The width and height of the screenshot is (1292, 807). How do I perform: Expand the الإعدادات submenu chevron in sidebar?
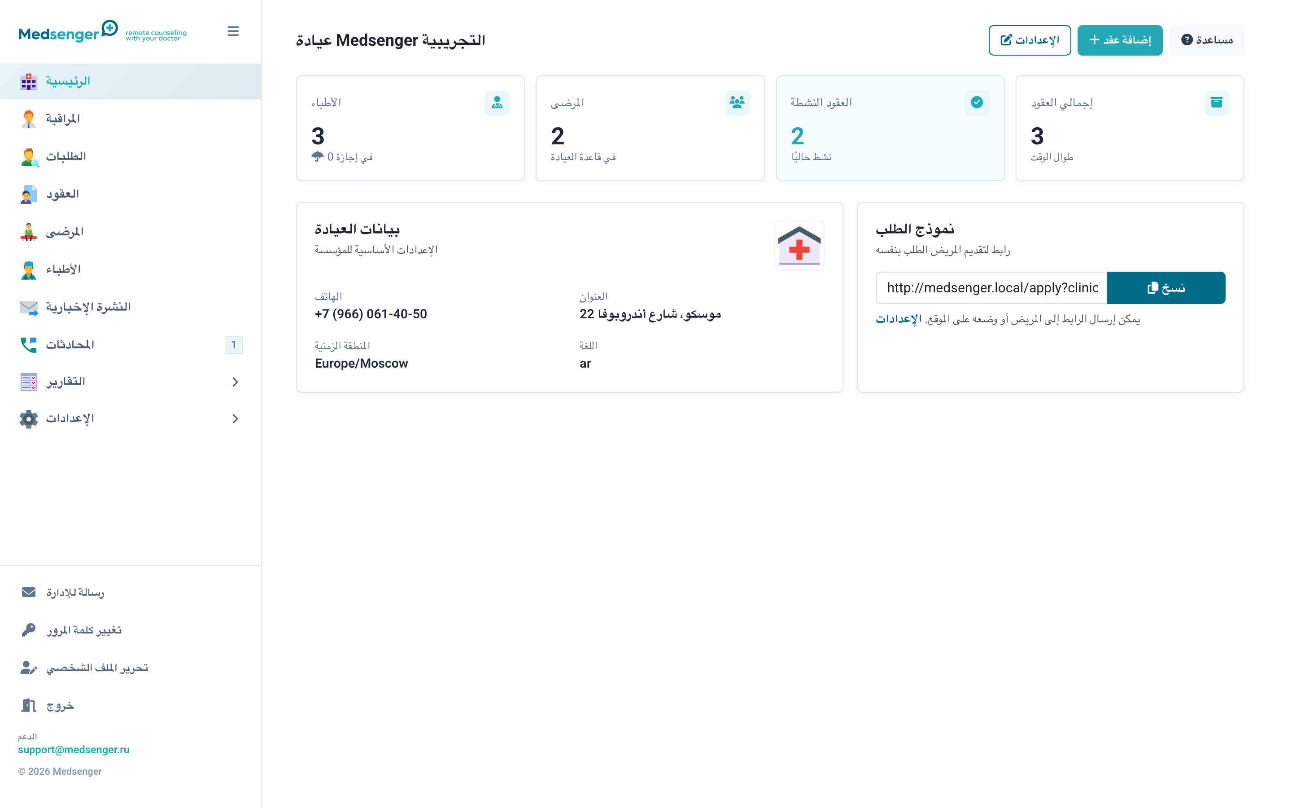click(x=236, y=418)
